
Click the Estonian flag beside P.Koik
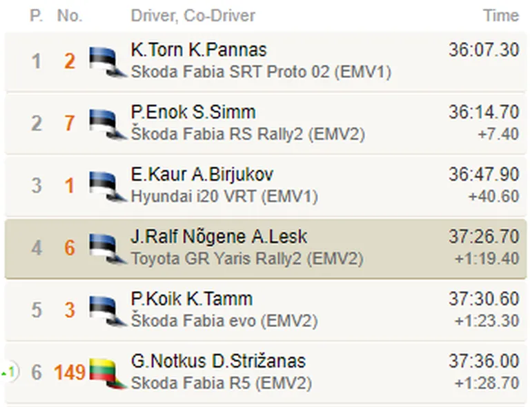(108, 311)
